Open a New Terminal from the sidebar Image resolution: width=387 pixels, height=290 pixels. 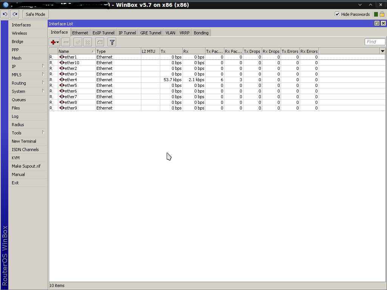click(x=23, y=141)
